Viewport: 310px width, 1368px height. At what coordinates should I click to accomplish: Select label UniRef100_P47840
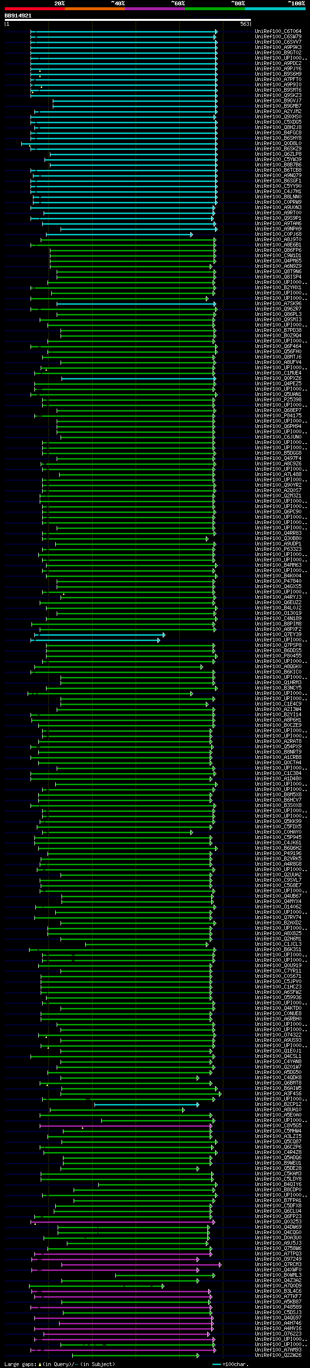(x=278, y=581)
